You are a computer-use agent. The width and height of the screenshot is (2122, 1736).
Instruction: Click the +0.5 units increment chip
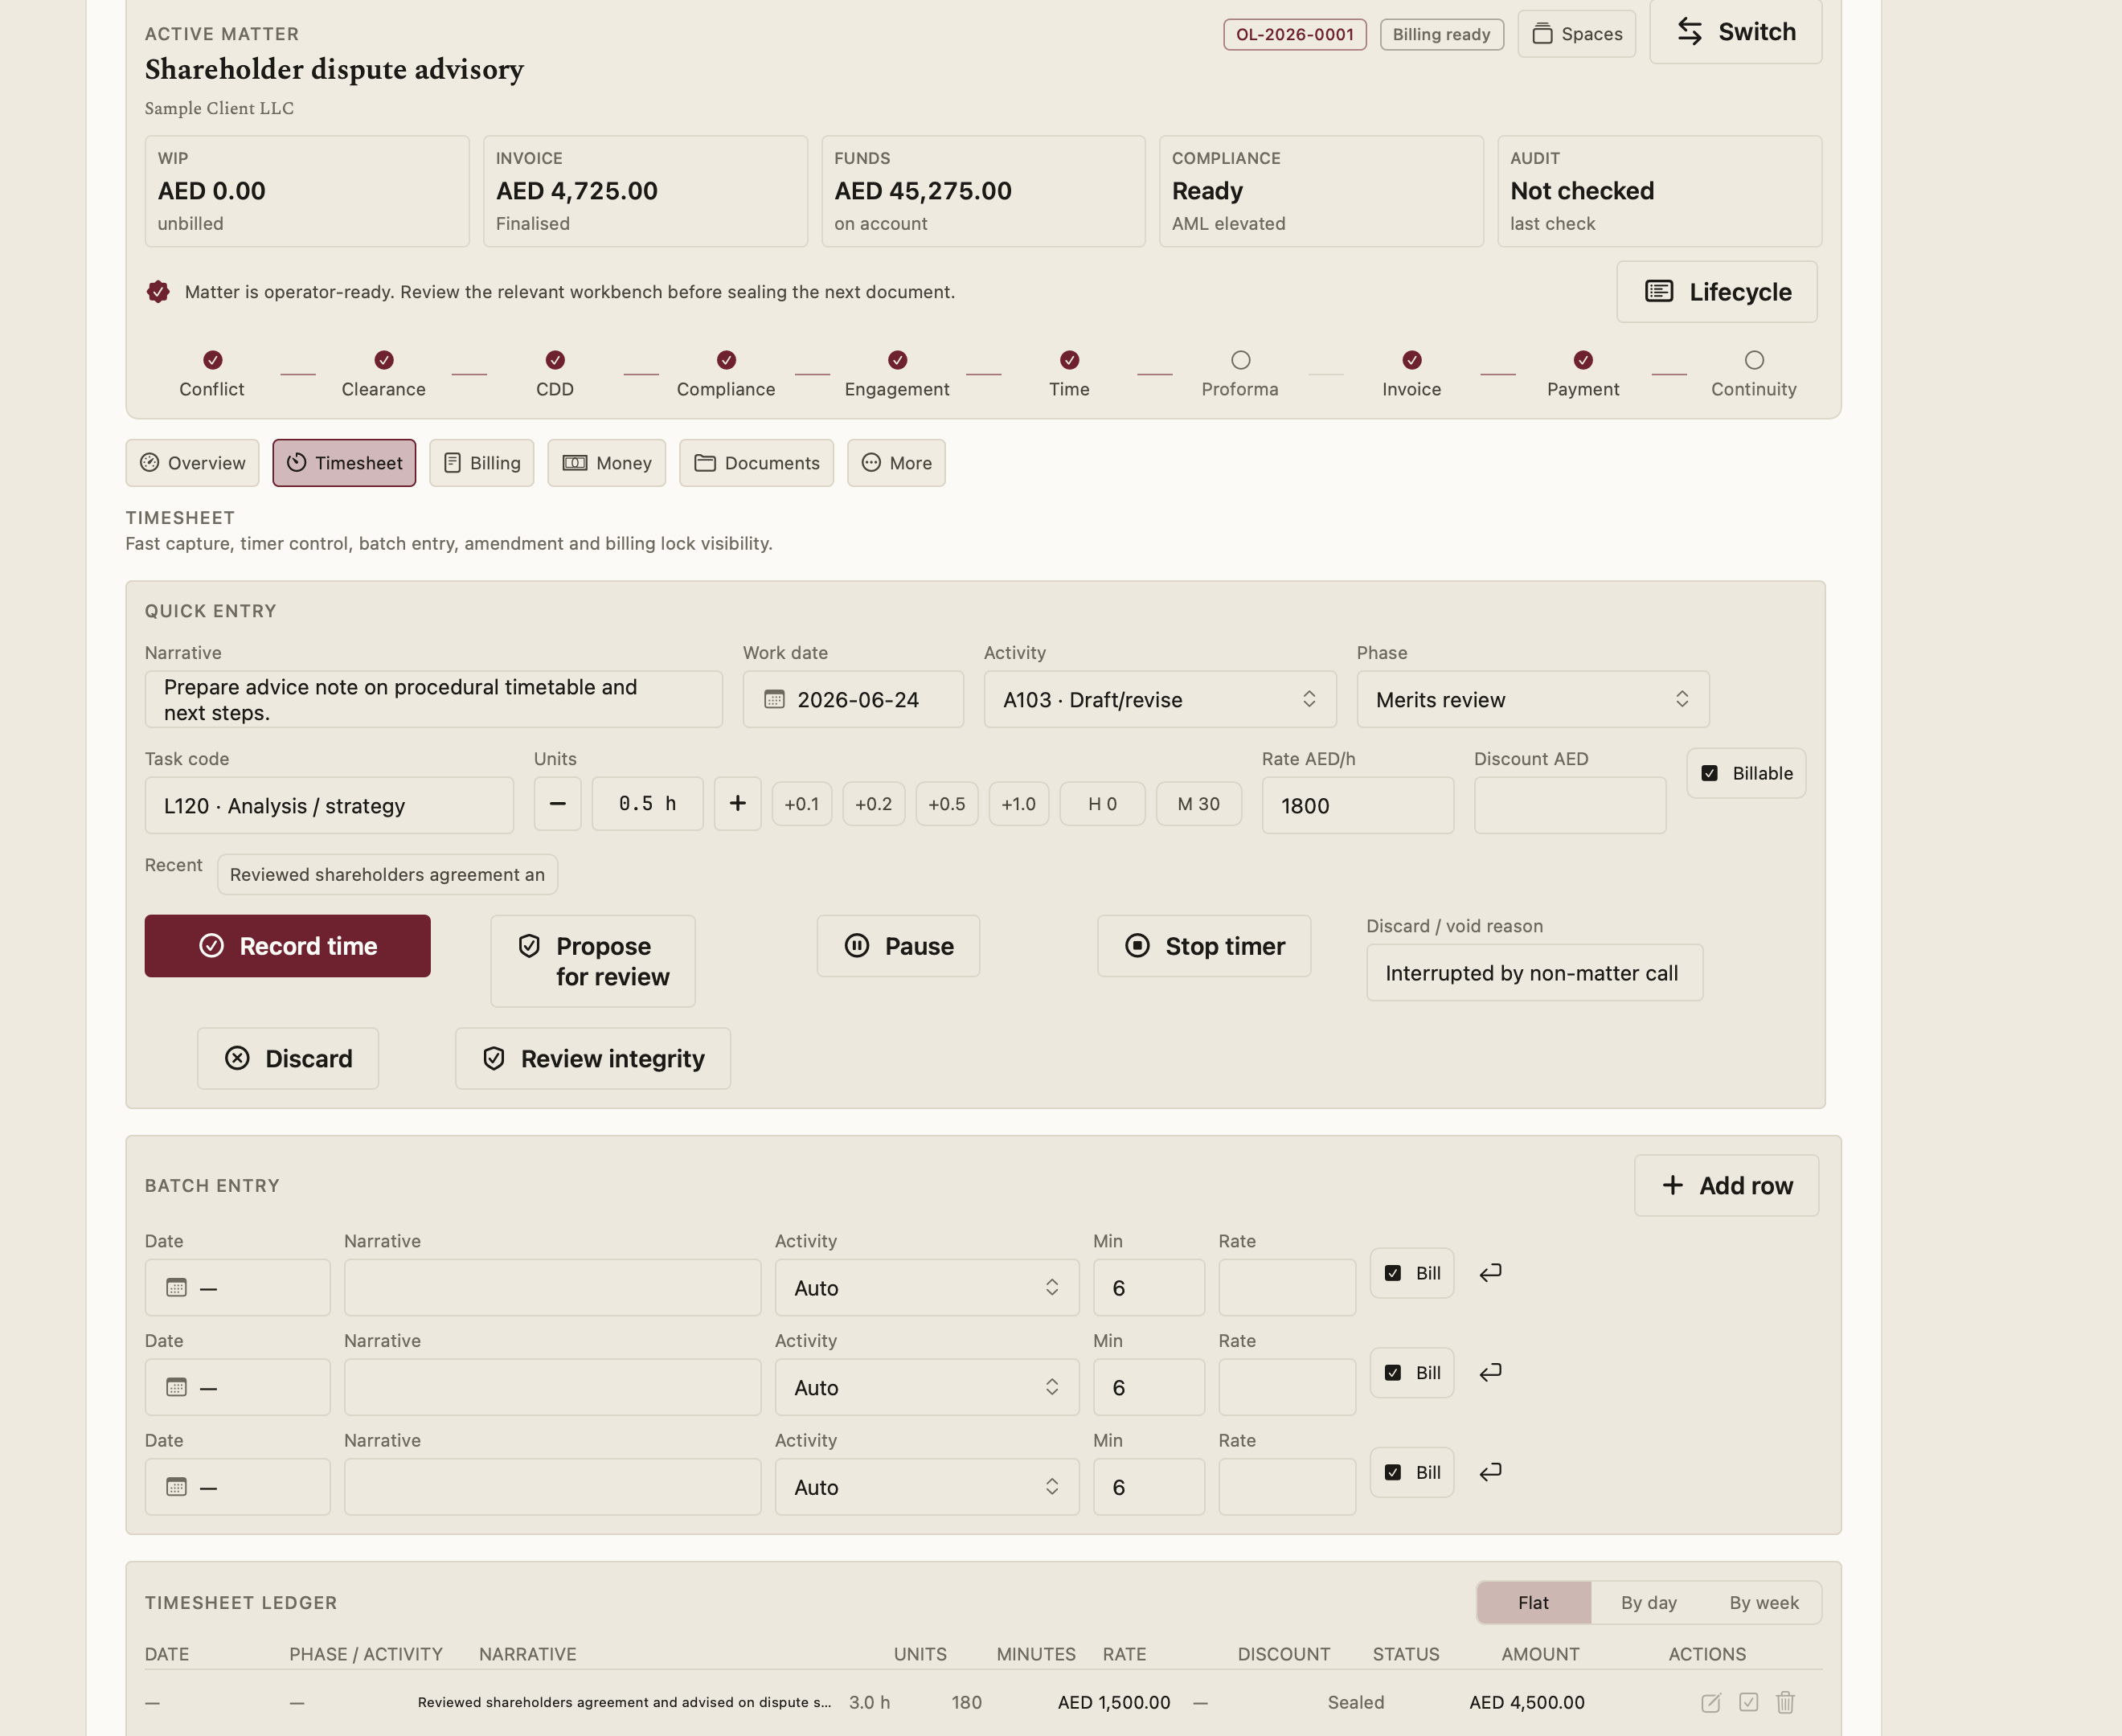pyautogui.click(x=947, y=804)
